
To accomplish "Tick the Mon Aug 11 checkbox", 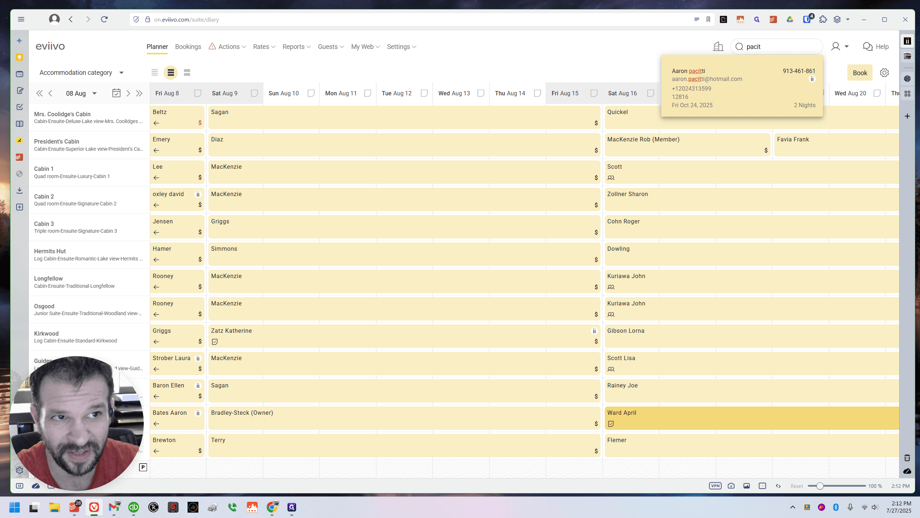I will click(368, 93).
